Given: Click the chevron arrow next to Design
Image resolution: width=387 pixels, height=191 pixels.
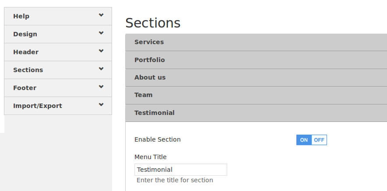Looking at the screenshot, I should point(101,33).
